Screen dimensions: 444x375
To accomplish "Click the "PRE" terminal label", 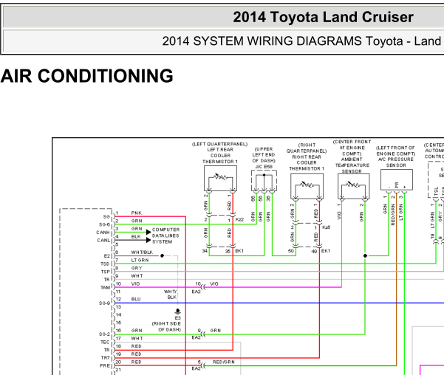I will pos(105,365).
